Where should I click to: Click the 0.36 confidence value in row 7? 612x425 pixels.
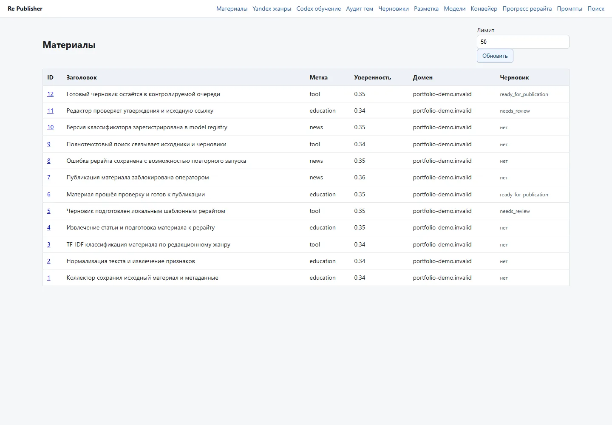[x=360, y=177]
